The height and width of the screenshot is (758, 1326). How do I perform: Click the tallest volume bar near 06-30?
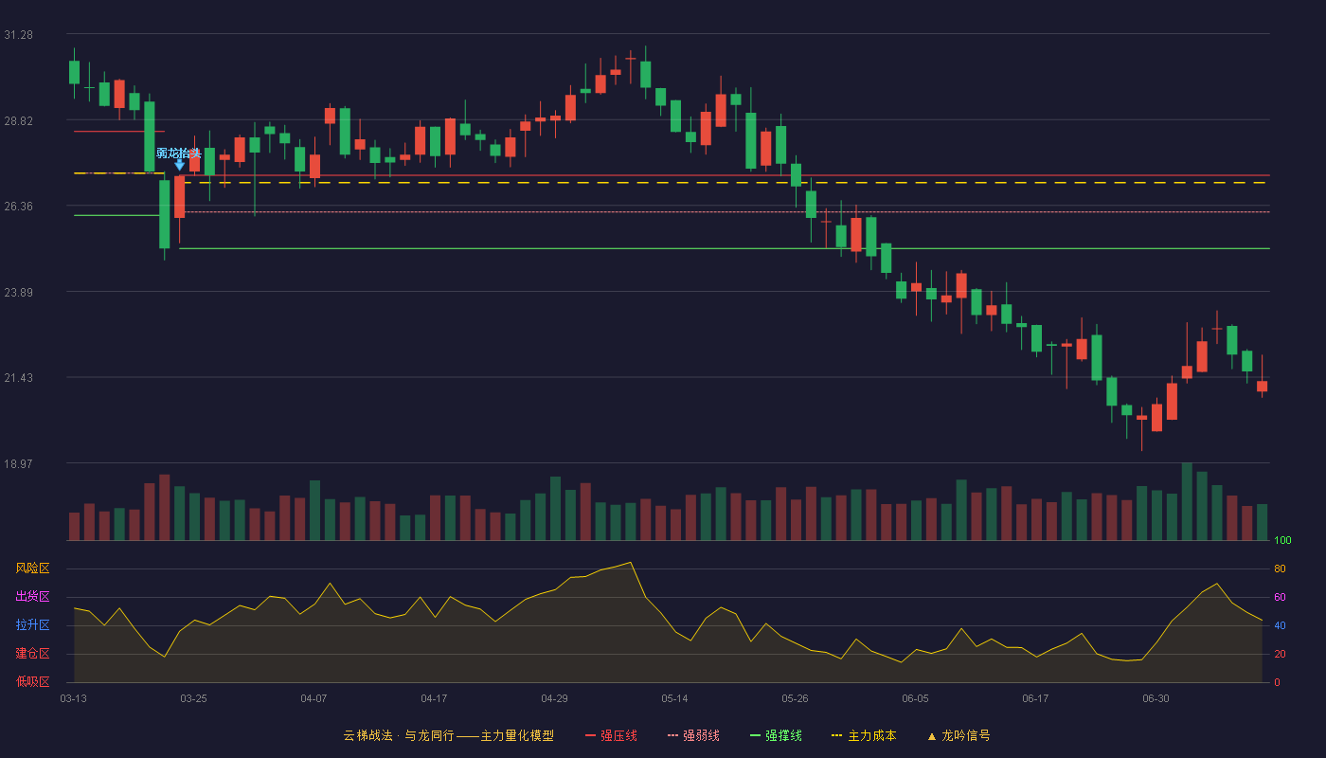[1187, 502]
